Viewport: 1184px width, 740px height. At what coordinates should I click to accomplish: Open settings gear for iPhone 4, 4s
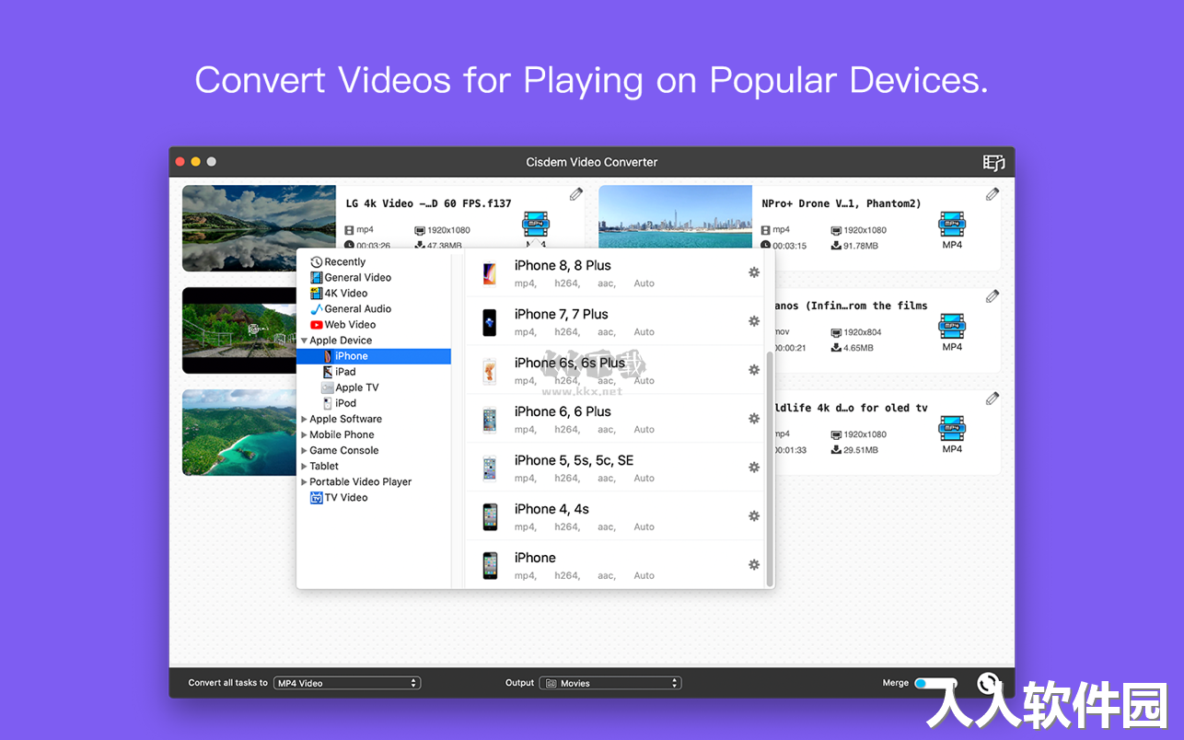click(x=754, y=516)
